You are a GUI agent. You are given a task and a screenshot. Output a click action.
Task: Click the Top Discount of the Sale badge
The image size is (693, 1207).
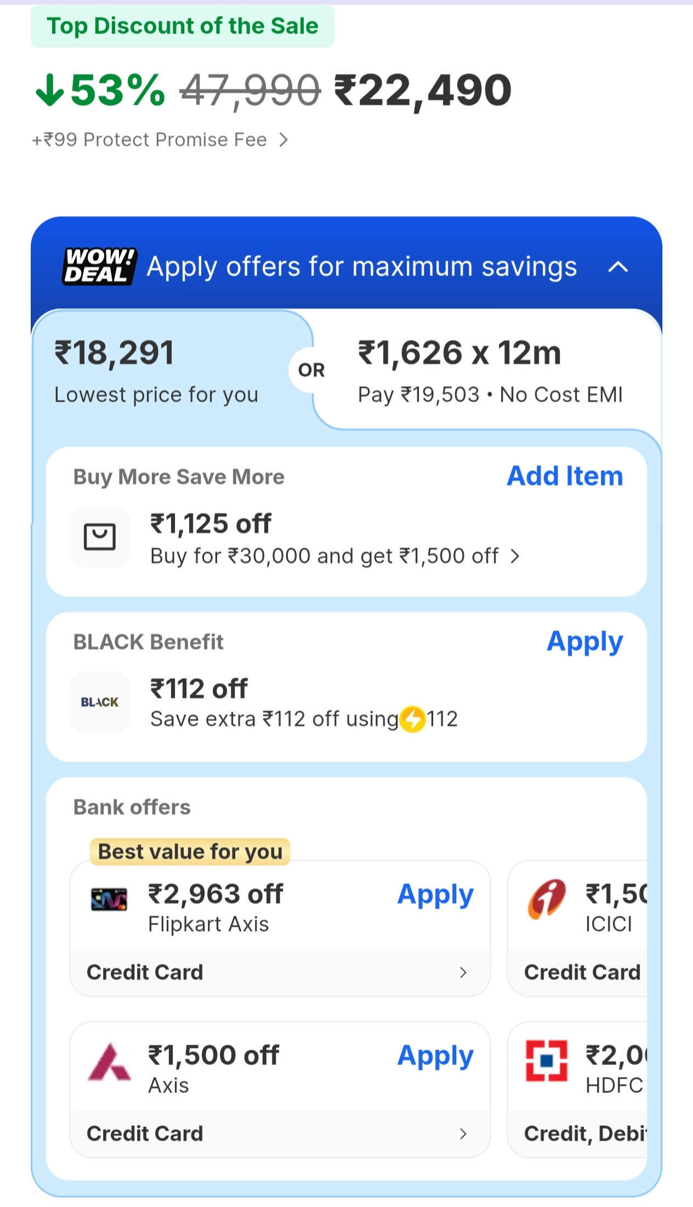(x=183, y=26)
